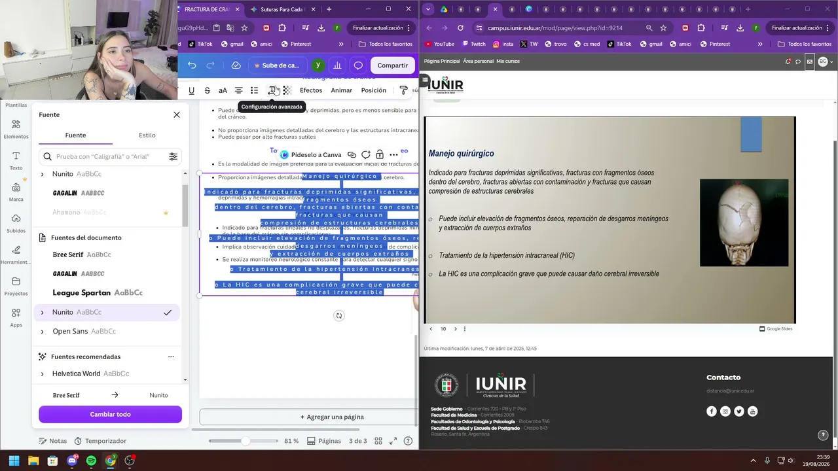Viewport: 838px width, 471px height.
Task: Expand the checked Nunito font entry
Action: point(43,312)
